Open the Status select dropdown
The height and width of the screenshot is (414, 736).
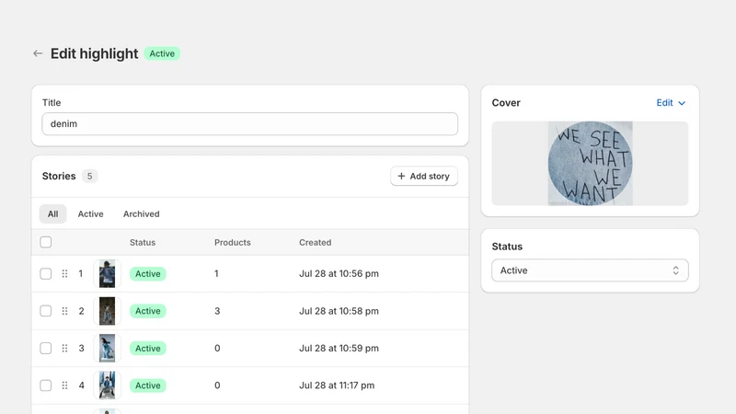[590, 270]
